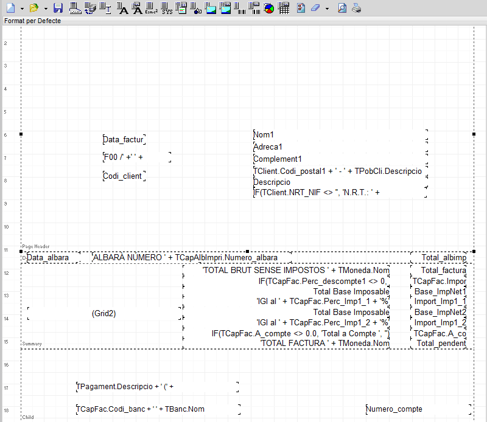Select the TCapFac.Impor field
This screenshot has width=487, height=422.
(x=438, y=281)
